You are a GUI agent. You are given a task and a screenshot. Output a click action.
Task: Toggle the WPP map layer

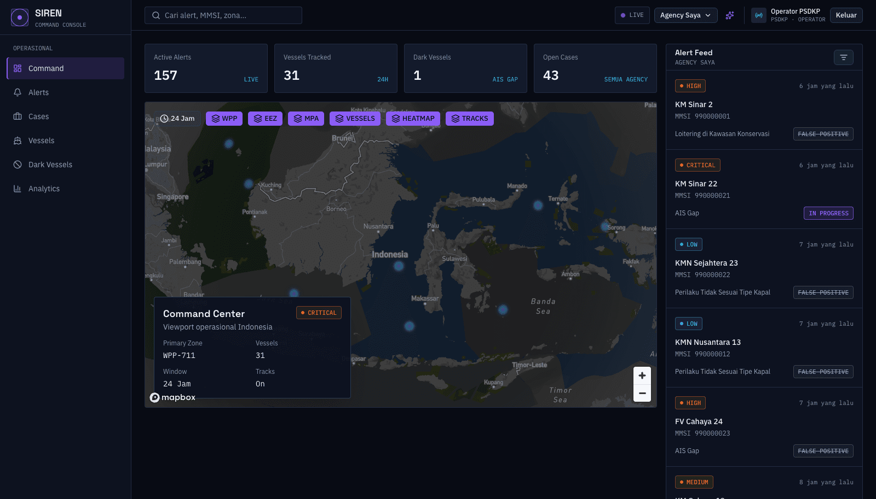coord(224,119)
